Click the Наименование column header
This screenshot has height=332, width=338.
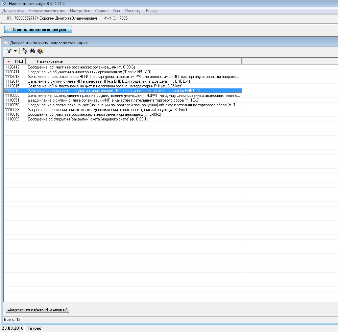click(50, 61)
